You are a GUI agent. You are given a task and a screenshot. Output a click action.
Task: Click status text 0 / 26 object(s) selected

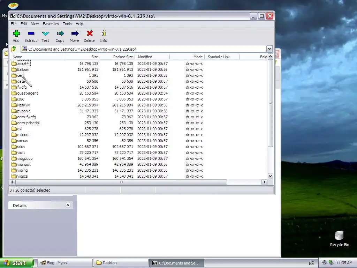tap(30, 190)
